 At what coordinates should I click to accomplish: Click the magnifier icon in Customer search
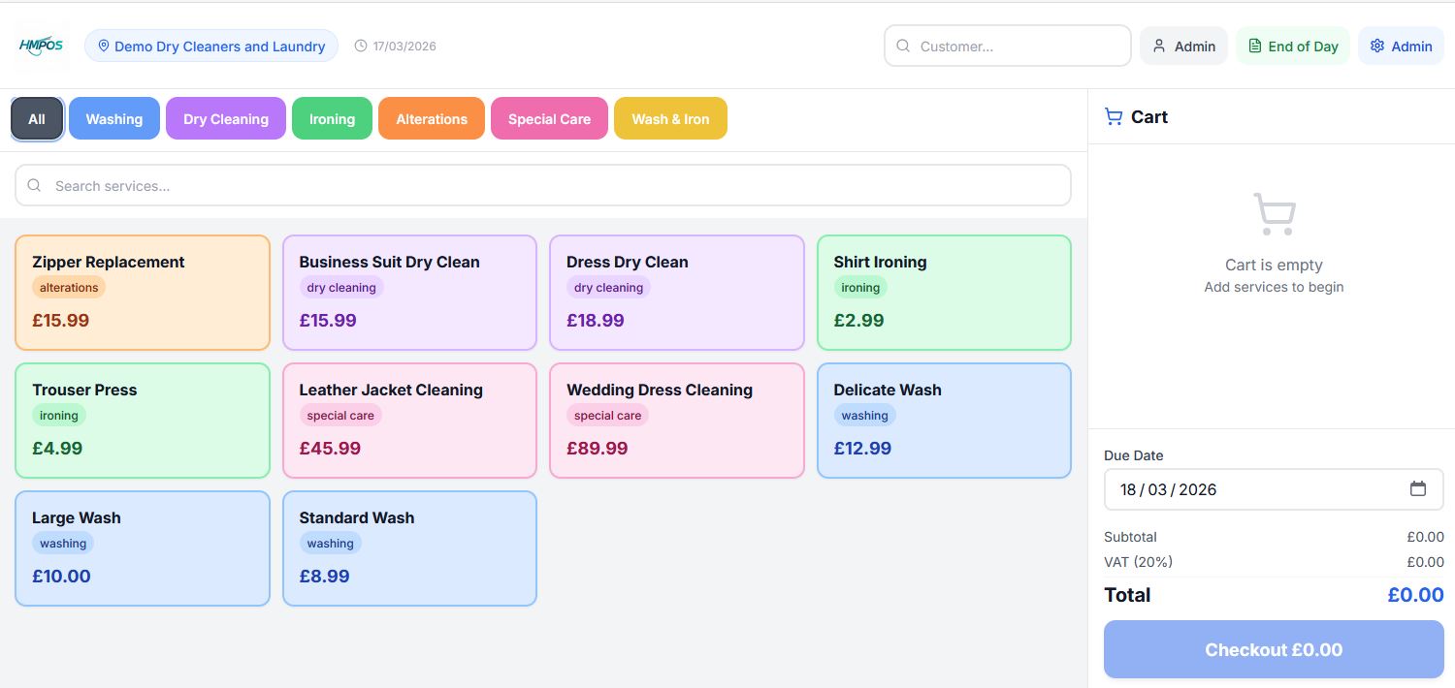coord(903,46)
